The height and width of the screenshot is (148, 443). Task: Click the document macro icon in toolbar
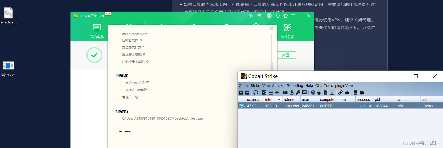tap(326, 92)
